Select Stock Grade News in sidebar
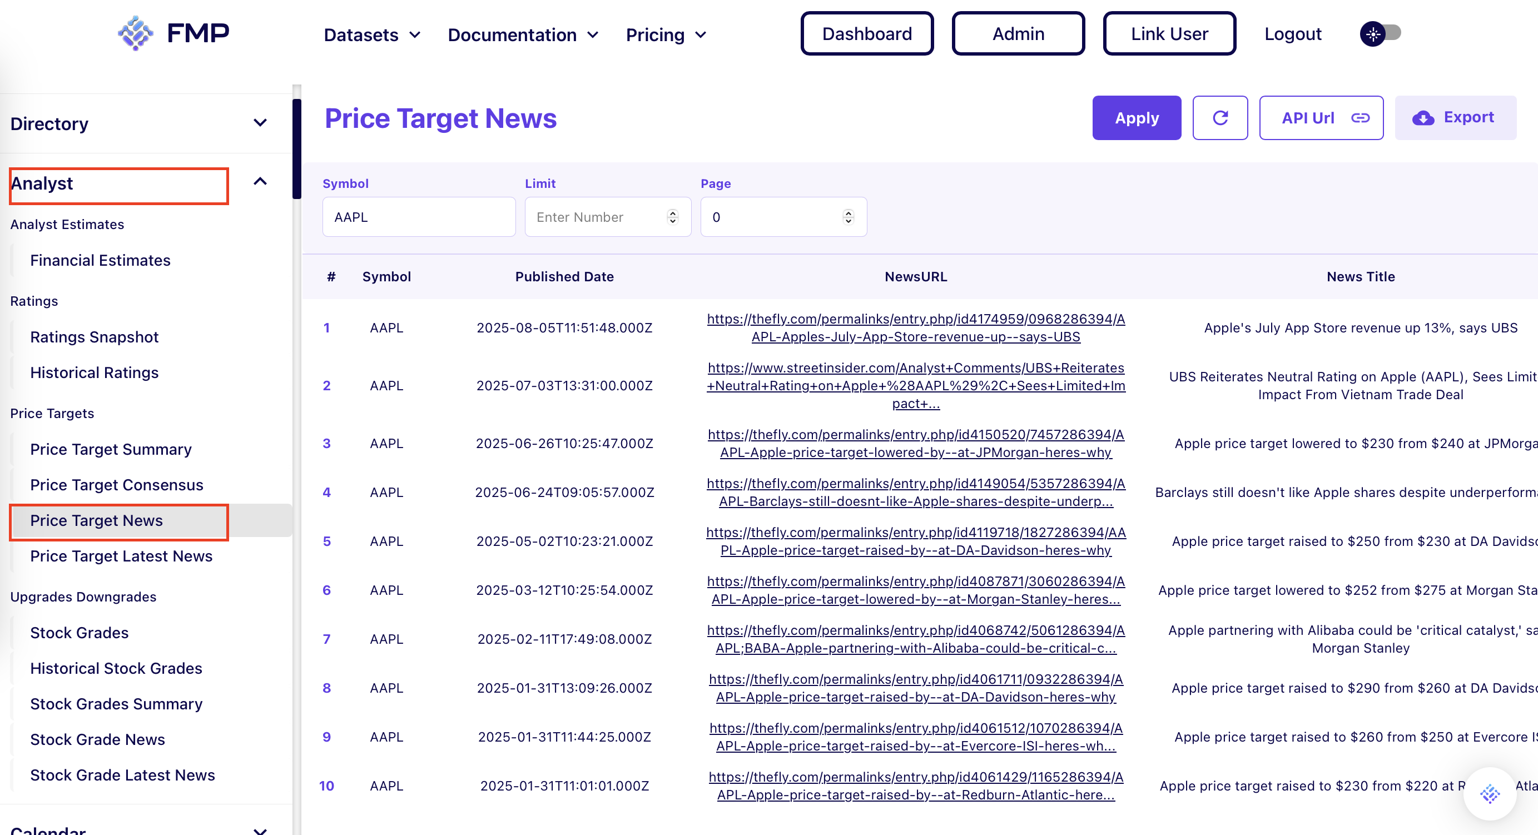The image size is (1538, 835). pos(97,739)
